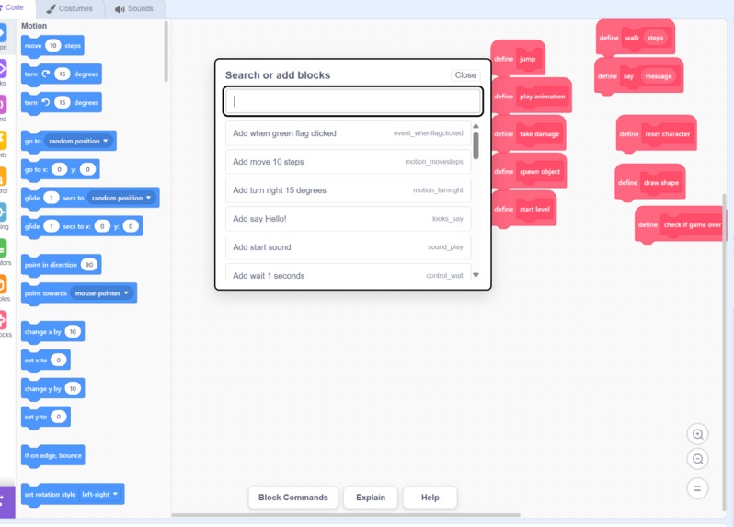Click the Help button
This screenshot has height=527, width=734.
430,498
